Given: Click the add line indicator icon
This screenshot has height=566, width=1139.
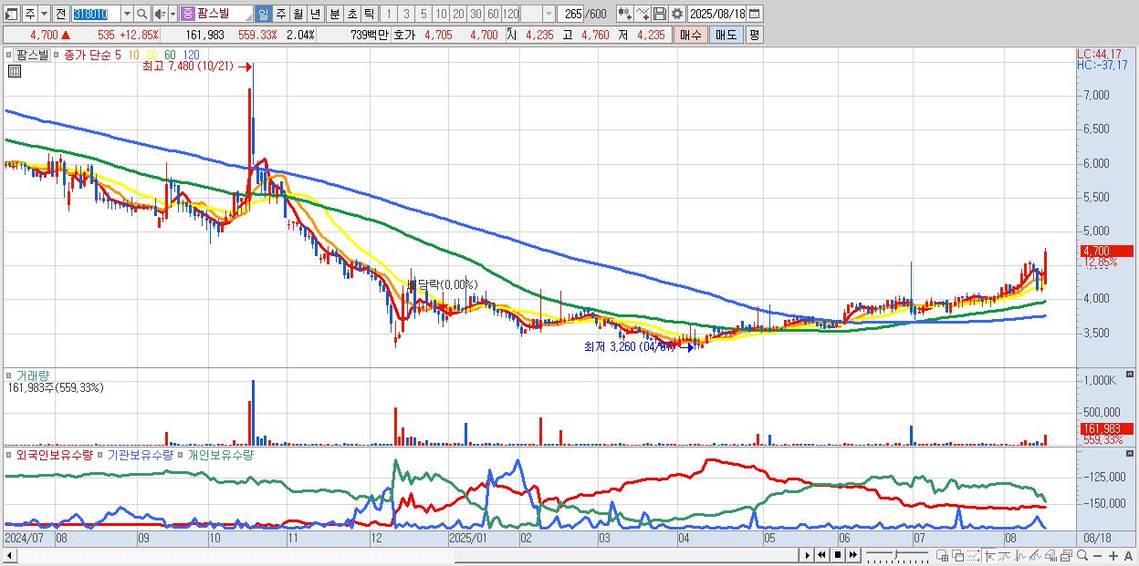Looking at the screenshot, I should coord(642,14).
